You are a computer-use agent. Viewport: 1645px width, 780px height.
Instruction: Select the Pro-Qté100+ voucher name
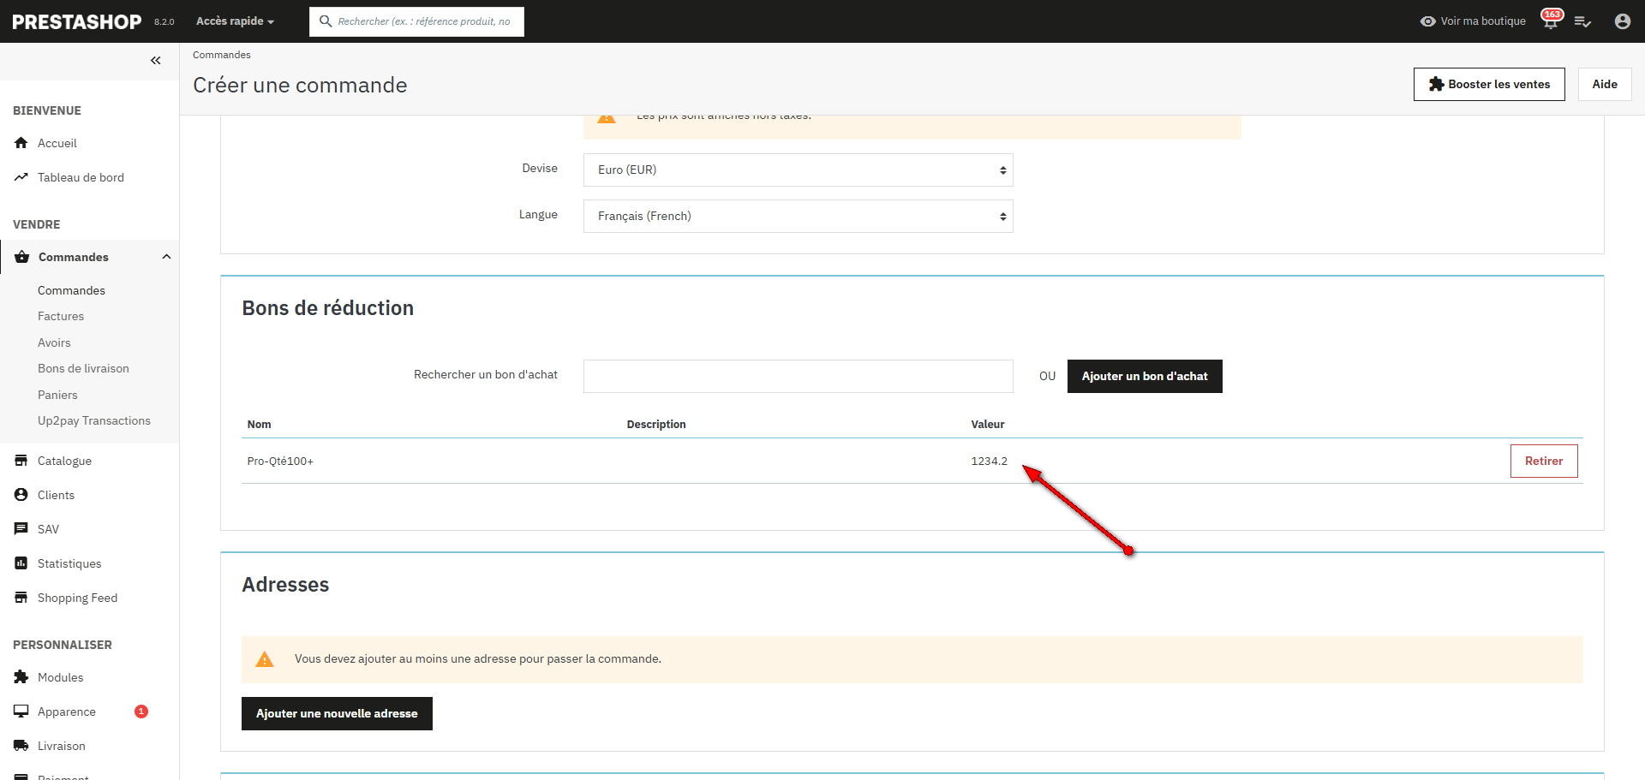point(280,461)
